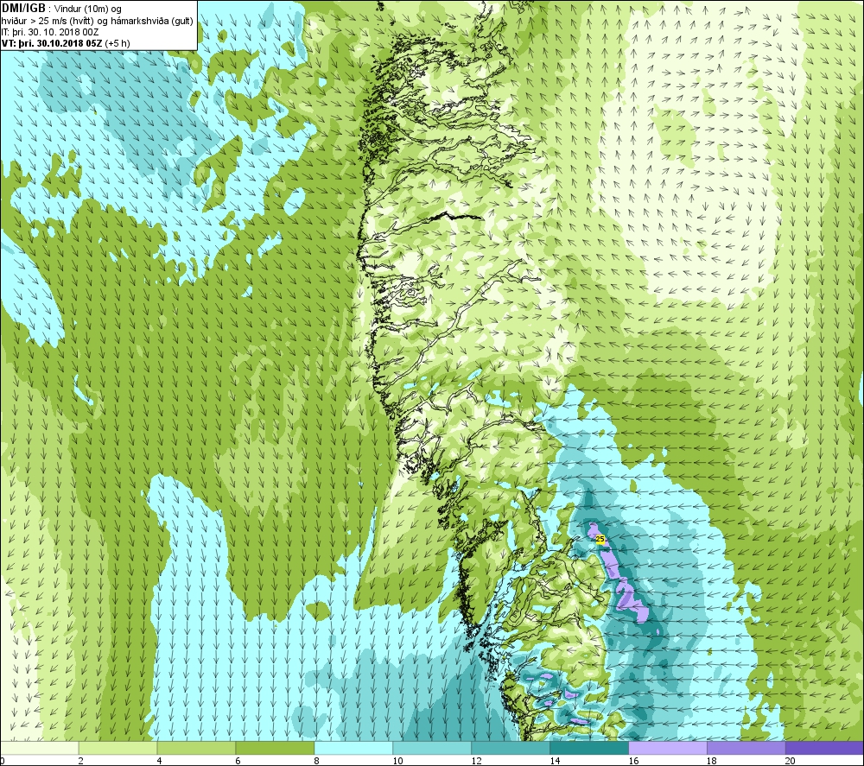This screenshot has width=864, height=766.
Task: Select the 16–18 m/s light purple legend swatch
Action: click(x=668, y=748)
